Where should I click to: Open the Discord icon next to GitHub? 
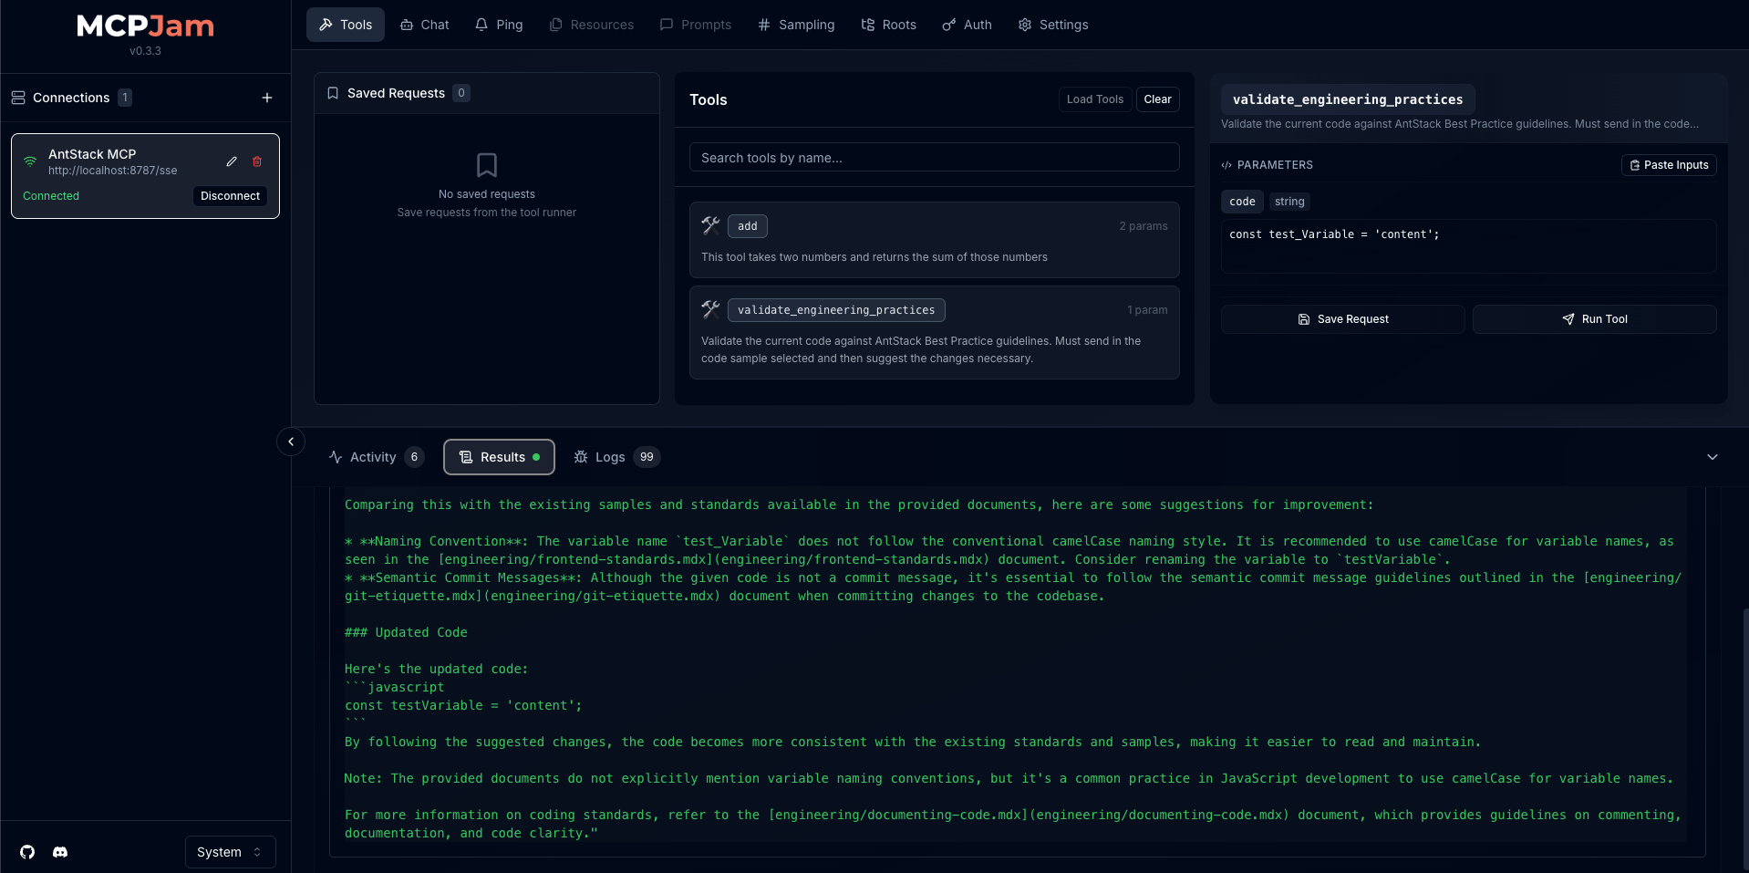click(59, 851)
